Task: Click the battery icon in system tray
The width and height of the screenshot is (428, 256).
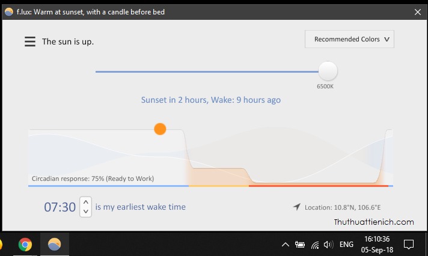Action: tap(299, 245)
